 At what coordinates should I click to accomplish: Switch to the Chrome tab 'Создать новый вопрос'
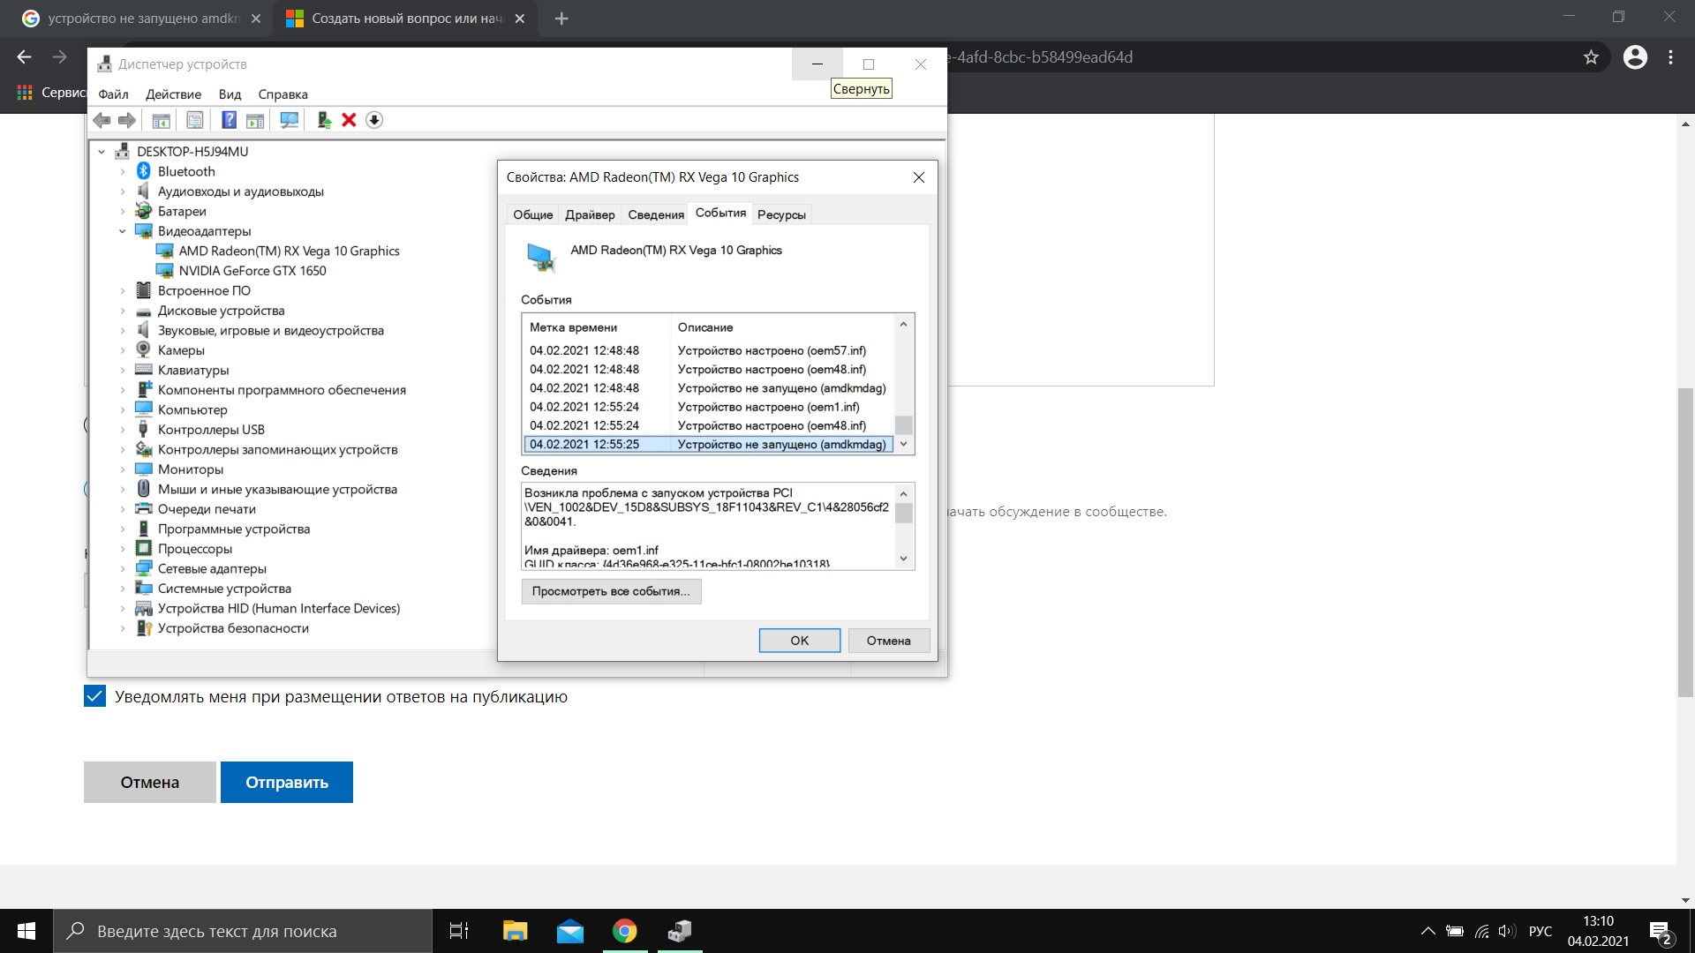[406, 19]
